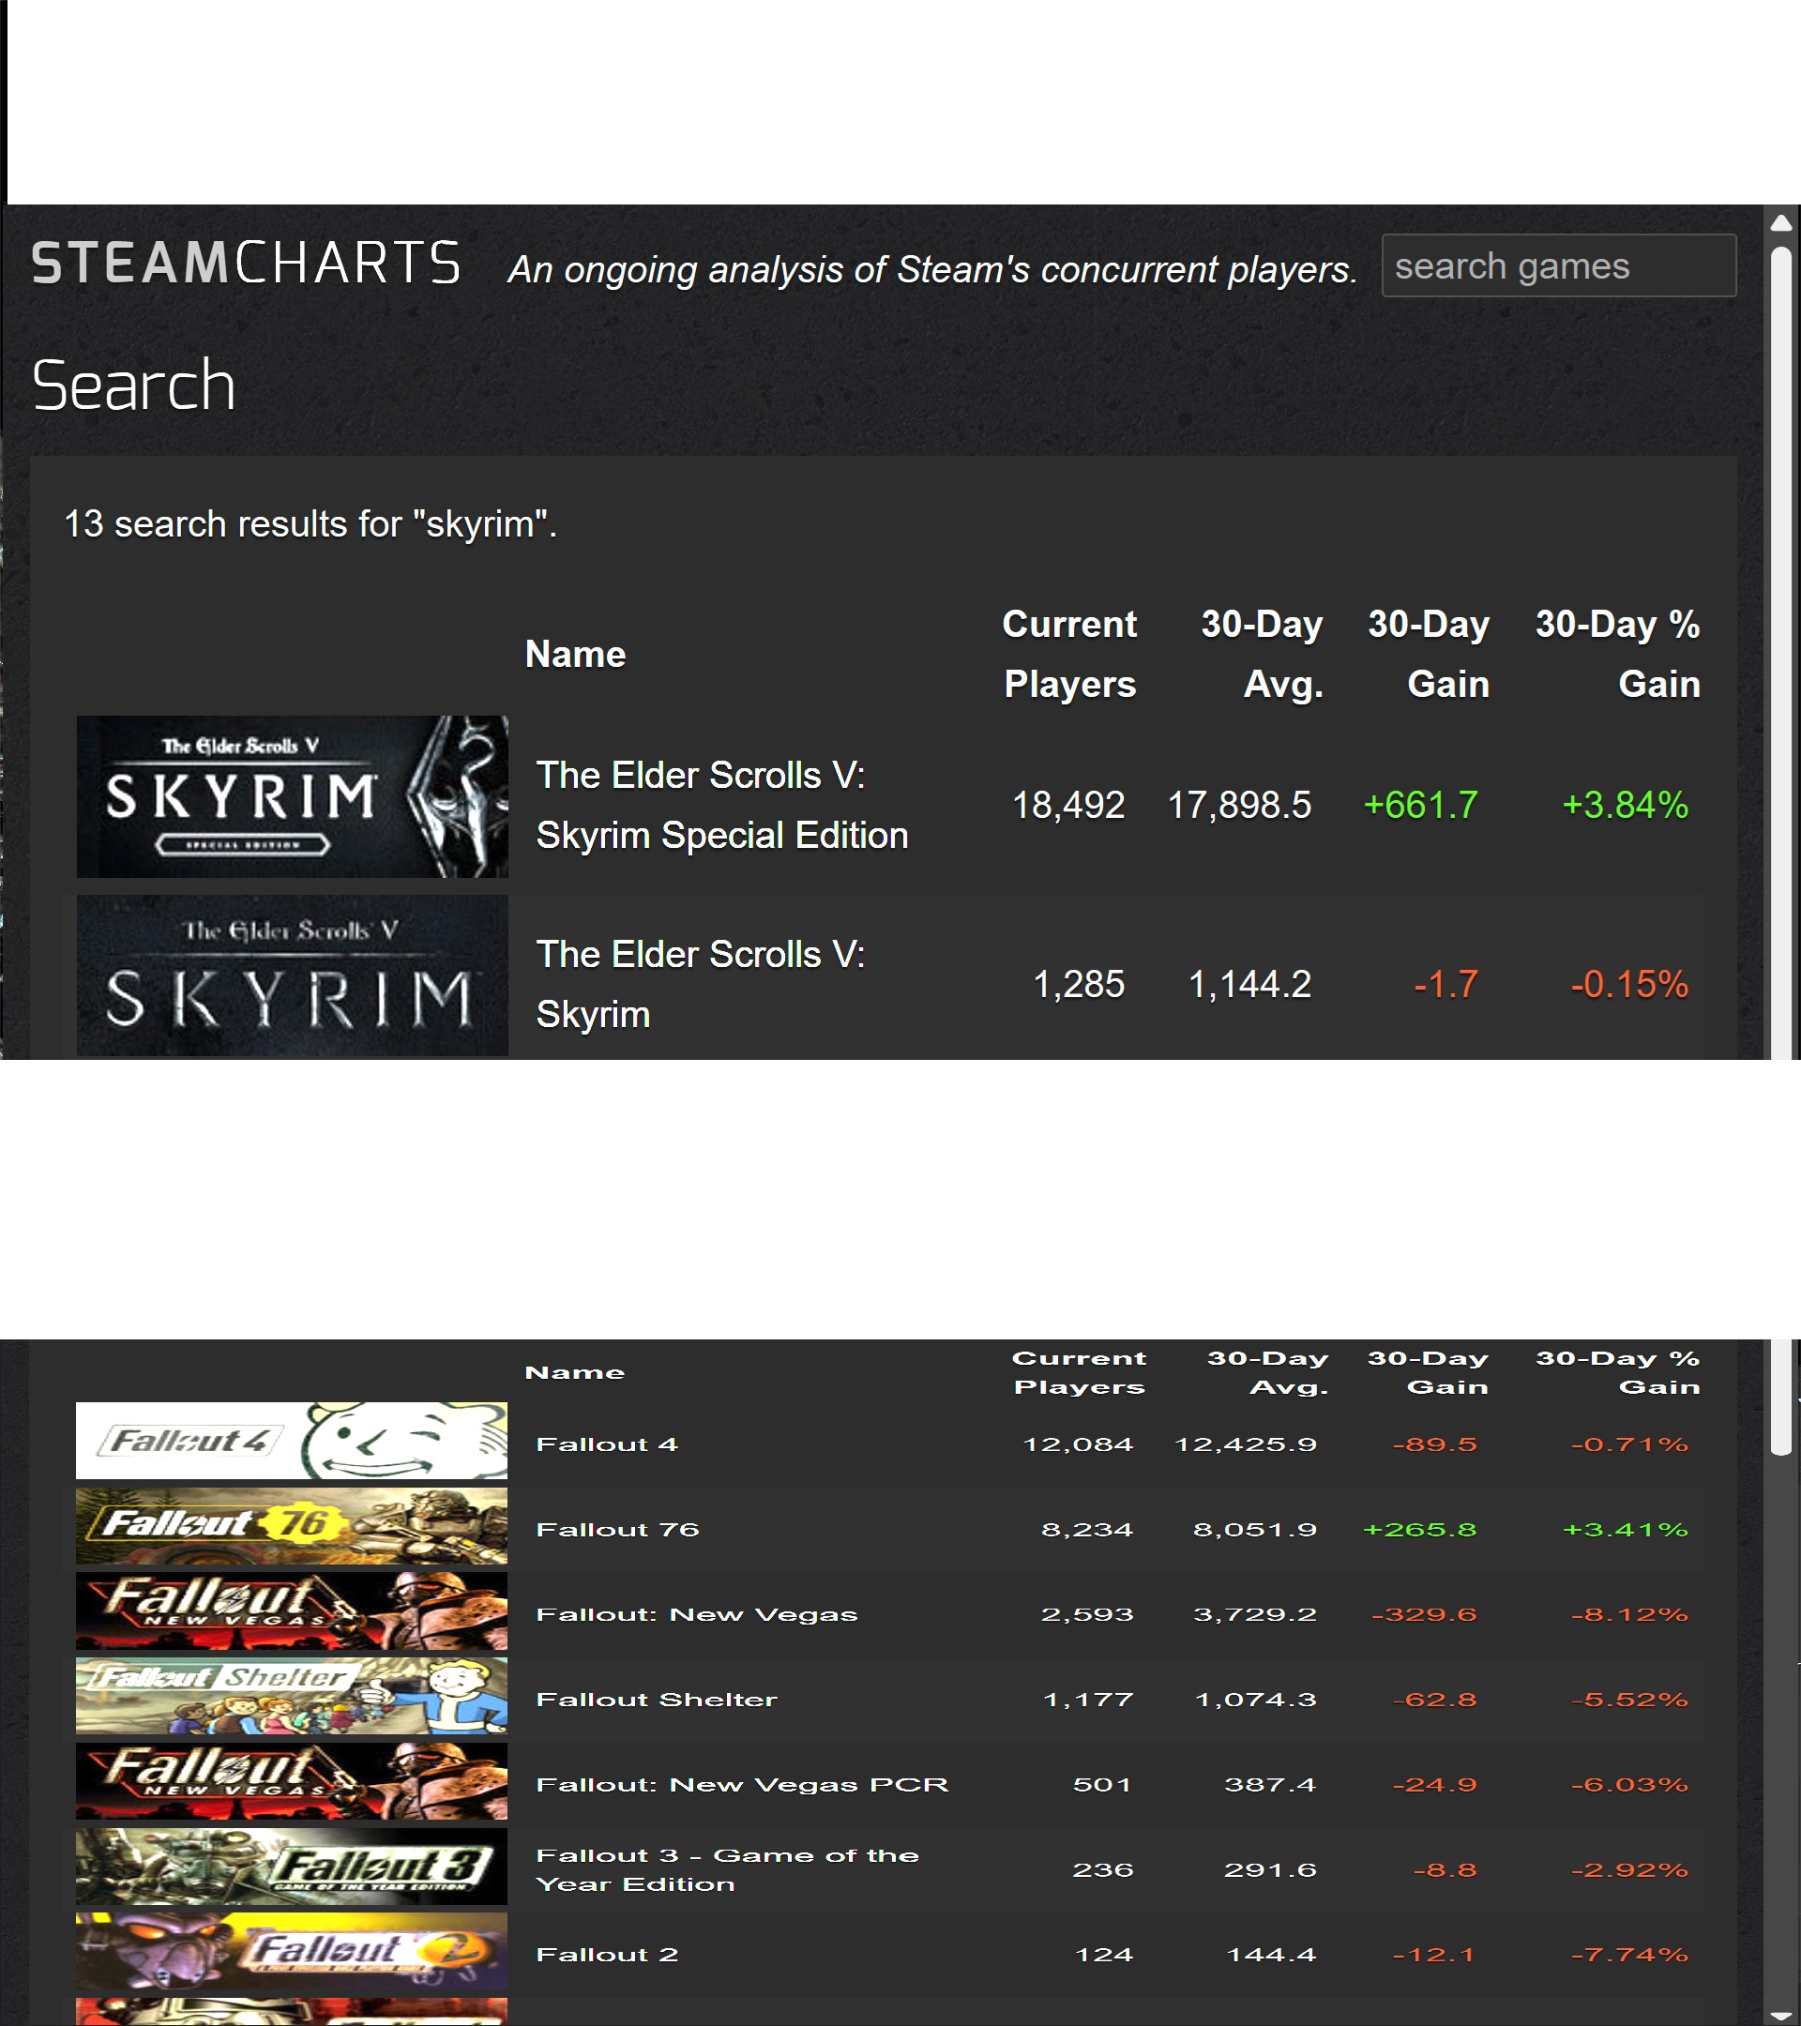Image resolution: width=1801 pixels, height=2026 pixels.
Task: Click the Fallout 3 GOTY banner image
Action: (292, 1867)
